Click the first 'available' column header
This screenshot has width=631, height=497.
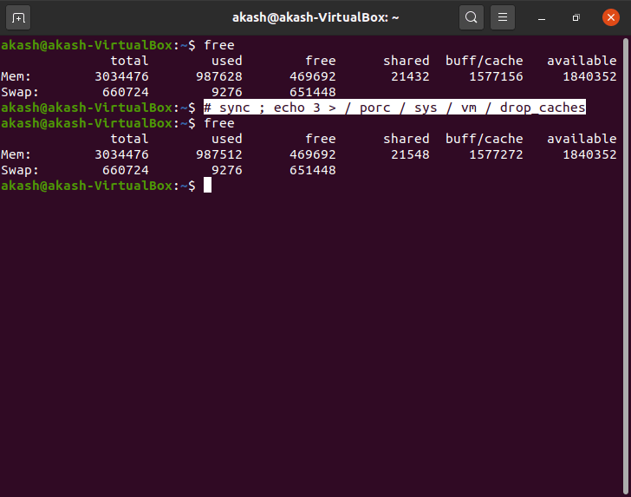point(582,61)
